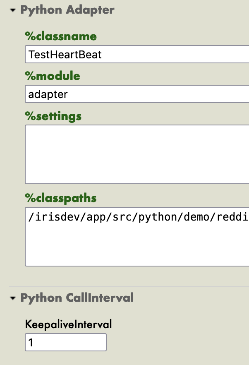Screen dimensions: 249x365
Task: Click the triangle next to Python CallInterval
Action: [13, 298]
